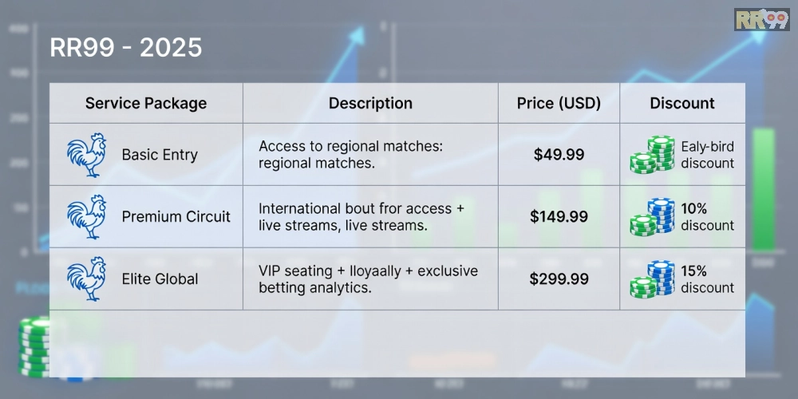Screen dimensions: 798x399
Task: Open the Premium Circuit package
Action: coord(176,216)
